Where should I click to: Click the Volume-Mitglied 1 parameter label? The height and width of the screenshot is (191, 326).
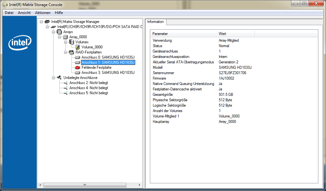166,116
